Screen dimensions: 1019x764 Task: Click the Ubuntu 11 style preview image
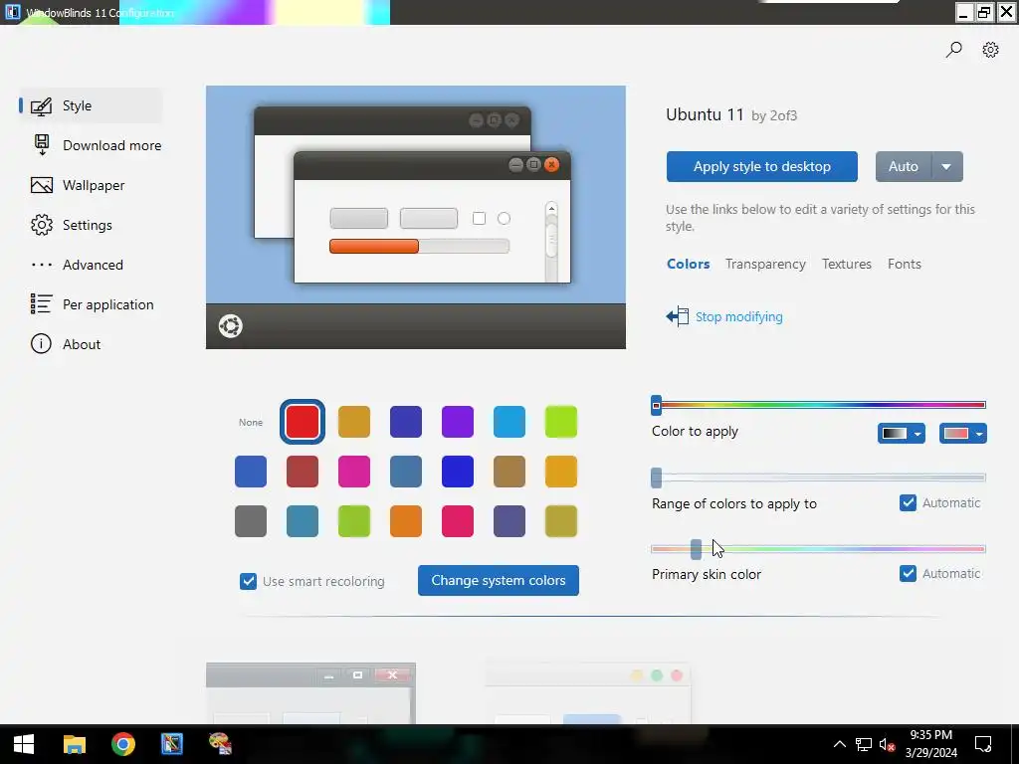tap(416, 217)
